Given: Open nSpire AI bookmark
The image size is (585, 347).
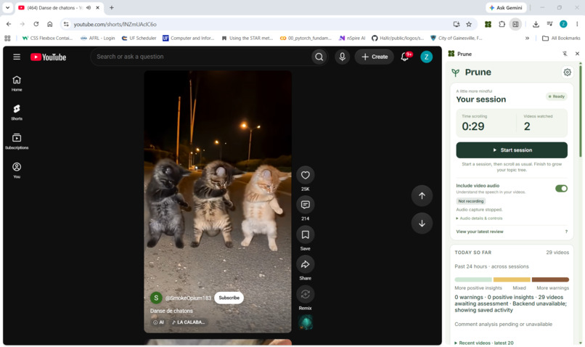Looking at the screenshot, I should click(x=352, y=38).
